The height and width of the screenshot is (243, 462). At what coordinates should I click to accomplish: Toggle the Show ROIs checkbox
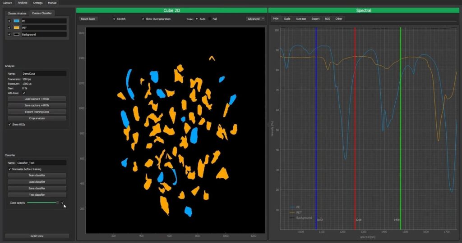(x=9, y=125)
